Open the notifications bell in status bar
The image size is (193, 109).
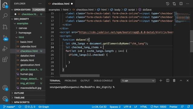[x=188, y=107]
